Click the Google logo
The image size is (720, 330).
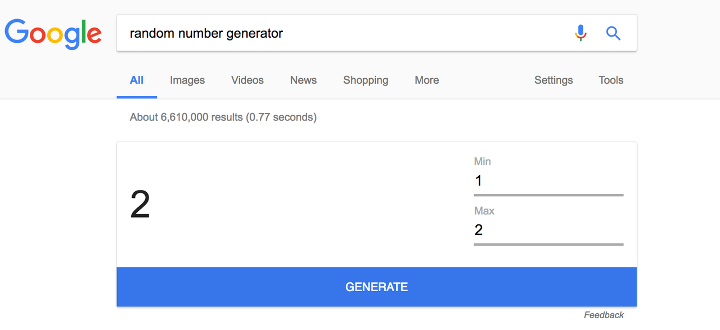[53, 33]
